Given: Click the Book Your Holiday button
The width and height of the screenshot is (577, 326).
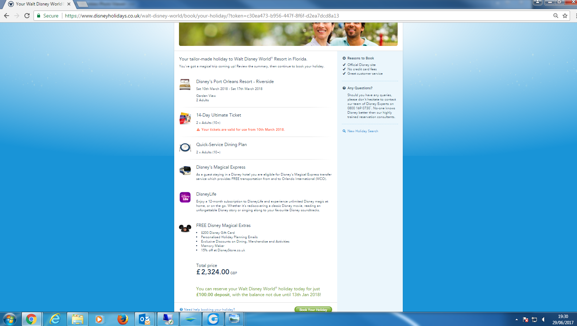Looking at the screenshot, I should pos(313,310).
